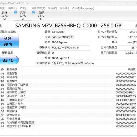This screenshot has height=137, width=137.
Task: Select the 0C 總通電時間 row
Action: 68,115
